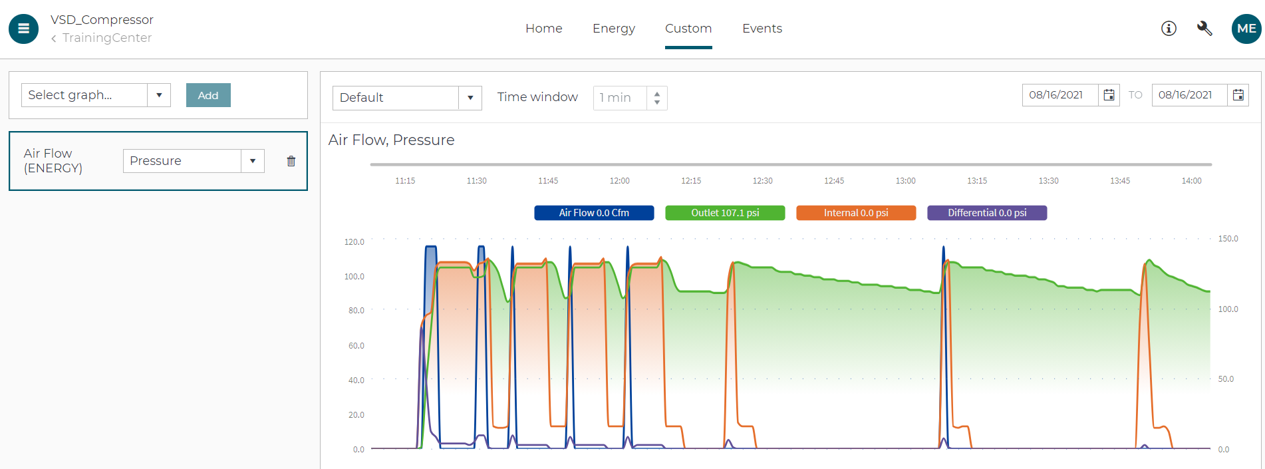Switch to the Energy tab
The height and width of the screenshot is (469, 1265).
pyautogui.click(x=613, y=29)
